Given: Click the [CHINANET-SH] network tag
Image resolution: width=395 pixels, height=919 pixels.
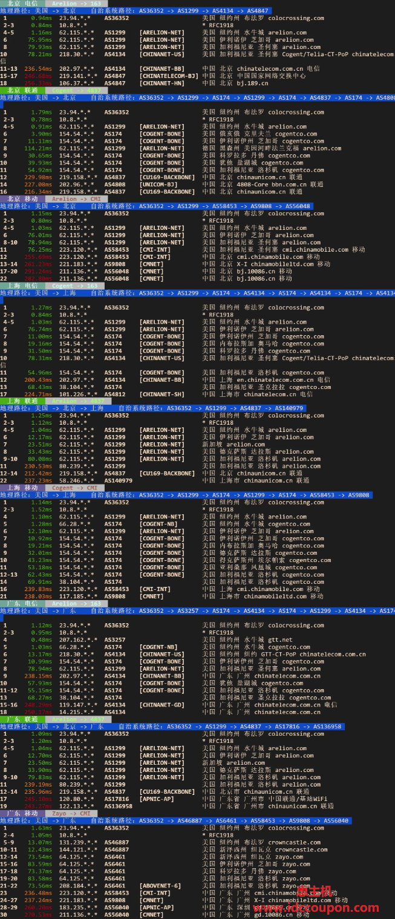Looking at the screenshot, I should click(162, 394).
